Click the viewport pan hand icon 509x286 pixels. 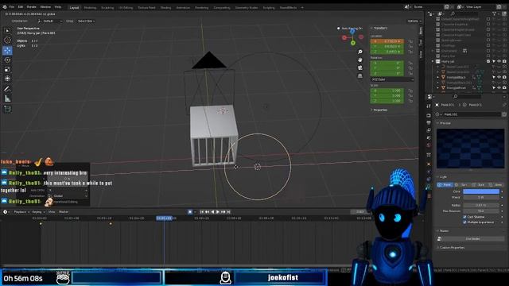tap(360, 60)
